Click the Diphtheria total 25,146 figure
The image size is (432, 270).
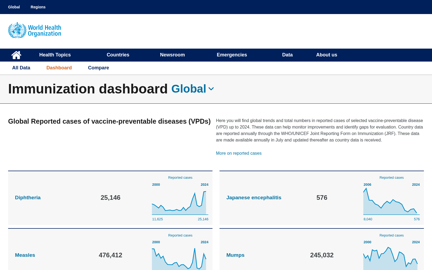110,198
